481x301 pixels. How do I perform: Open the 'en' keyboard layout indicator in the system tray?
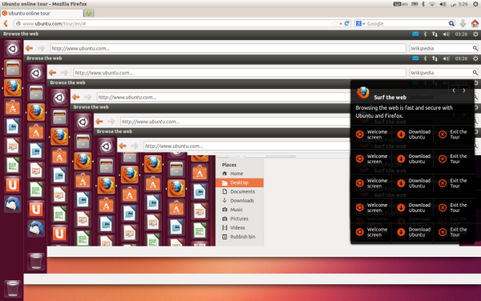401,4
